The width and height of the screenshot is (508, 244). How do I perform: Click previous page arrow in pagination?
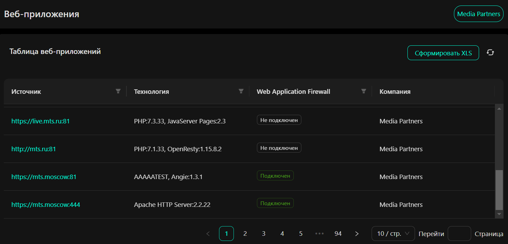[208, 234]
